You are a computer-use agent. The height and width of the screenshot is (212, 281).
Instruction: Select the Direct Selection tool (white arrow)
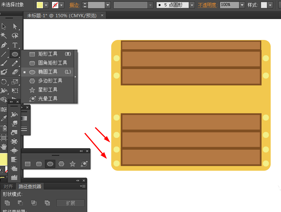[x=15, y=26]
